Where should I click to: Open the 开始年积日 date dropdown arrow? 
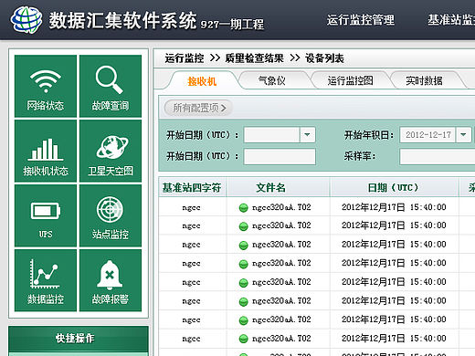463,135
